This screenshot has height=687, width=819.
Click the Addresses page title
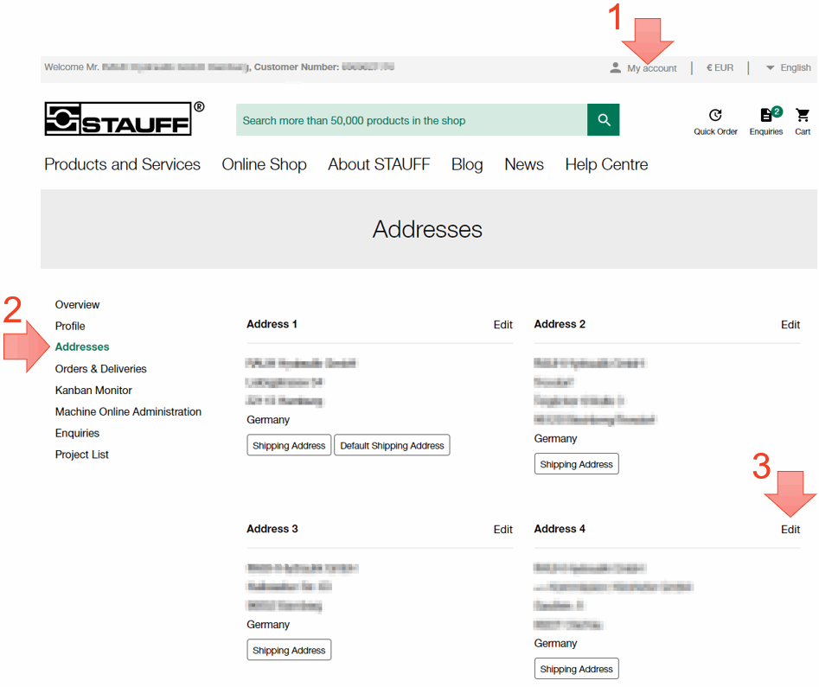coord(427,229)
